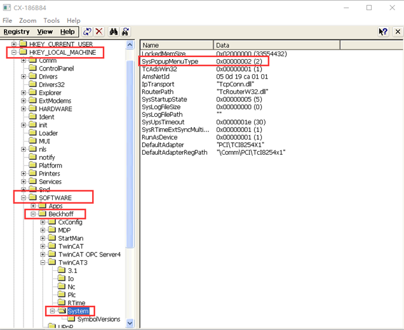
Task: Select the RouterPath value
Action: (158, 91)
